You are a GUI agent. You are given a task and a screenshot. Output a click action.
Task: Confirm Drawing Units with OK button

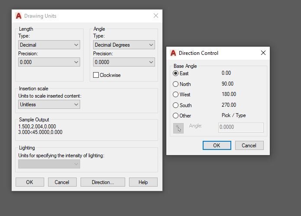(30, 182)
